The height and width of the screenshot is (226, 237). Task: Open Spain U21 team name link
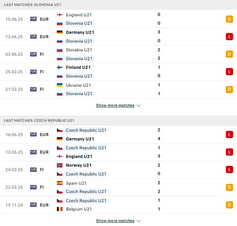point(76,183)
